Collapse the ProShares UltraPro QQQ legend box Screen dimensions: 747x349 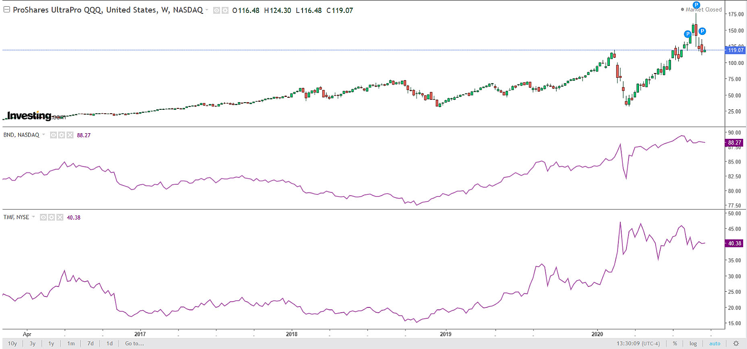tap(7, 10)
